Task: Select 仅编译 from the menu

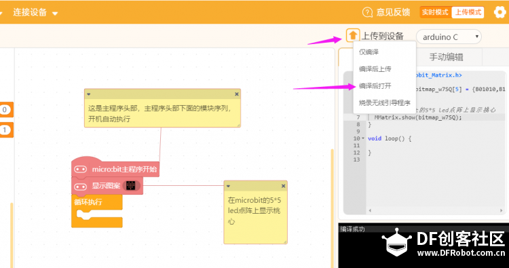Action: tap(369, 52)
